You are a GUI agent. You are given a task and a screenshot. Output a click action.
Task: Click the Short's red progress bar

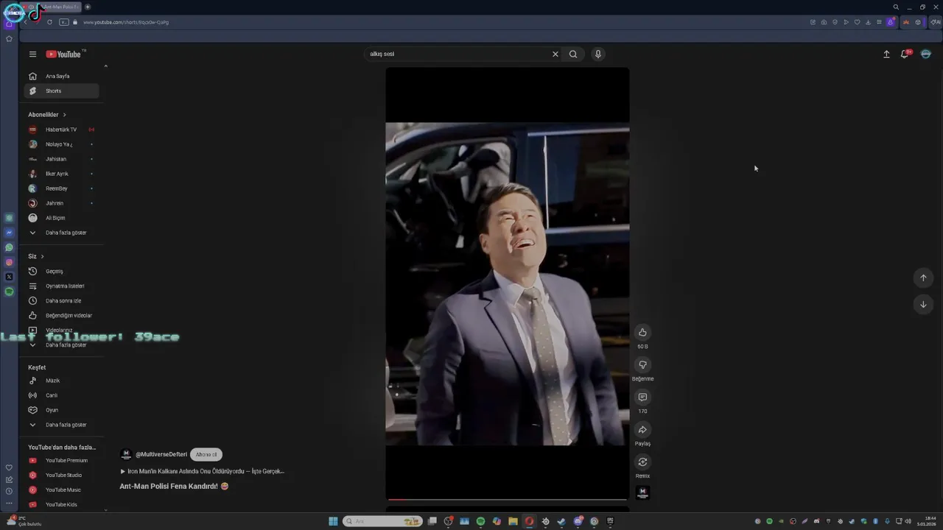click(x=507, y=500)
